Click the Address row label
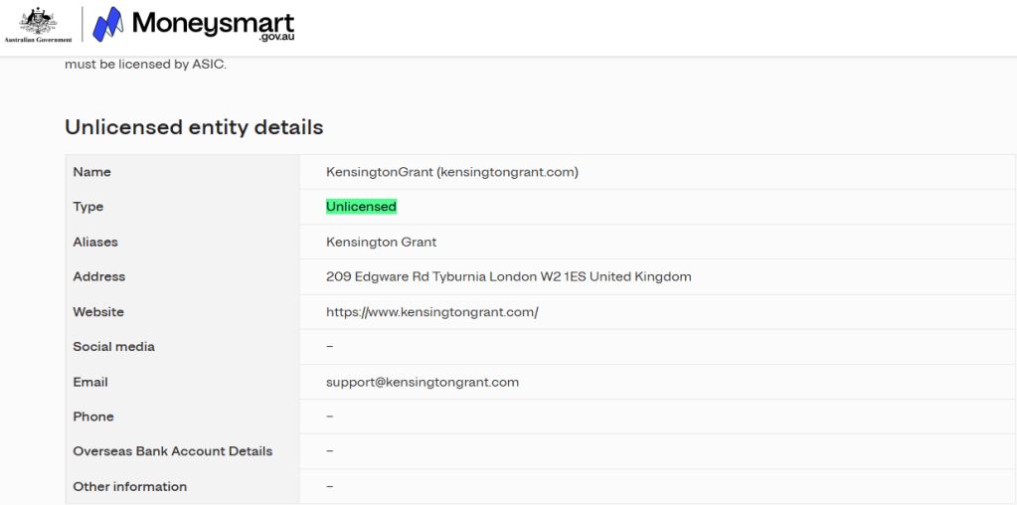This screenshot has width=1017, height=505. click(x=98, y=276)
